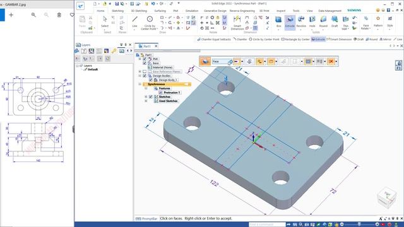Open the Home ribbon tab
Image resolution: width=404 pixels, height=227 pixels.
100,11
